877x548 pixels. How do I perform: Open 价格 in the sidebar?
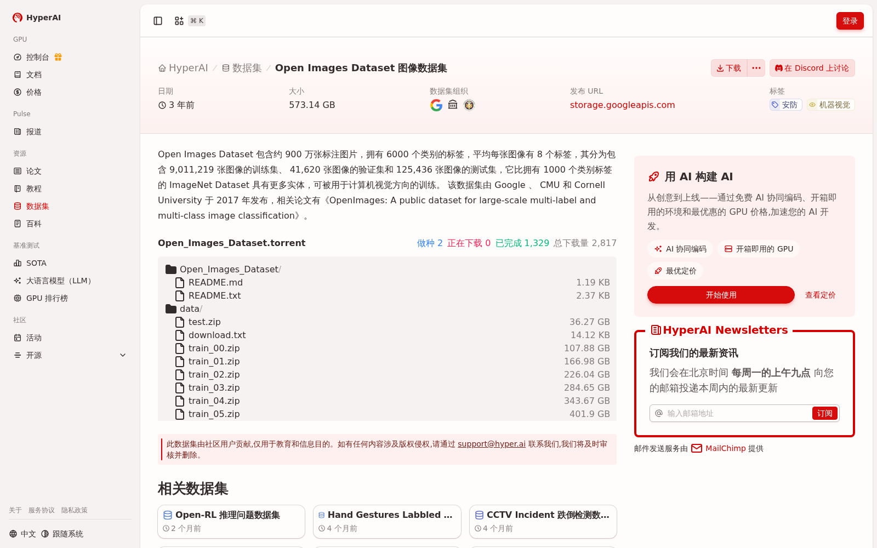(x=34, y=92)
